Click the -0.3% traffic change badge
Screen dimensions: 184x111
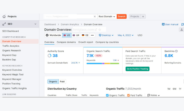pos(98,55)
